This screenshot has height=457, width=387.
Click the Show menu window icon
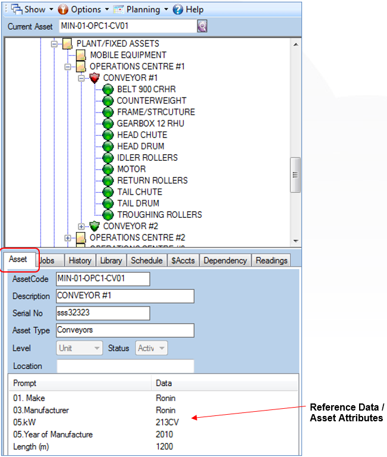click(17, 9)
